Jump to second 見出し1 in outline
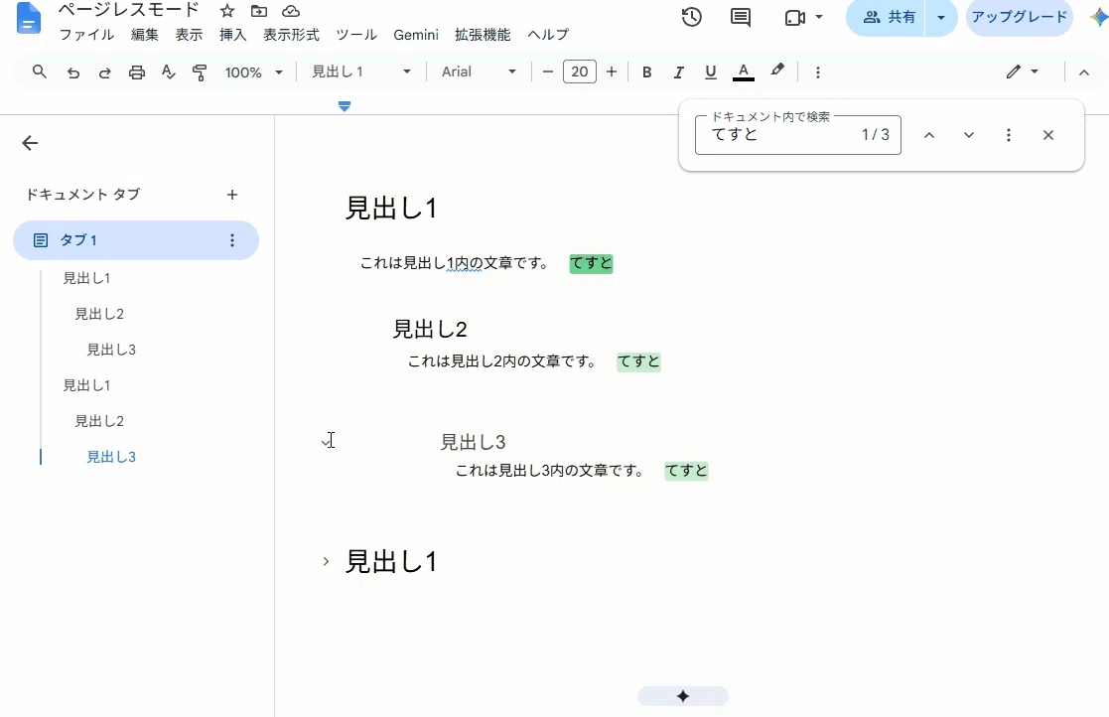The image size is (1109, 717). tap(87, 385)
